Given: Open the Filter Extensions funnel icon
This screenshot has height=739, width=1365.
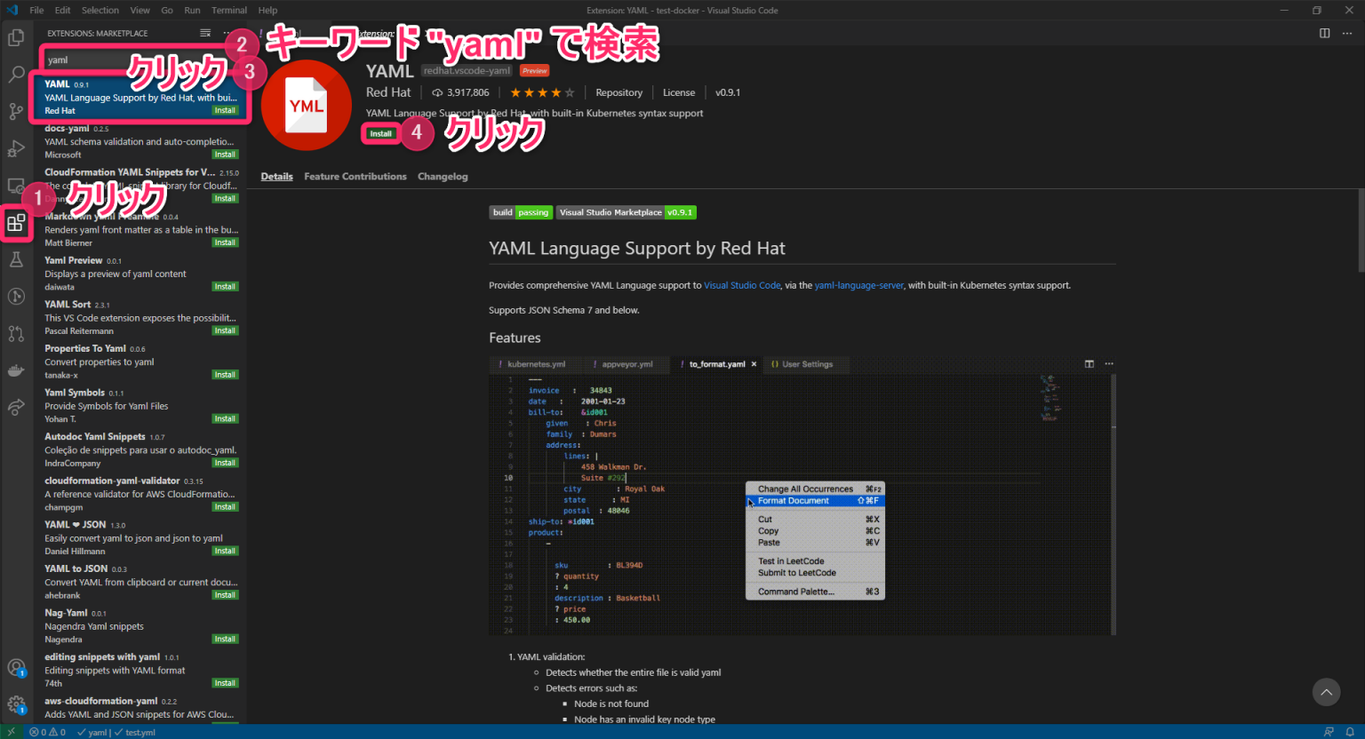Looking at the screenshot, I should (x=204, y=32).
